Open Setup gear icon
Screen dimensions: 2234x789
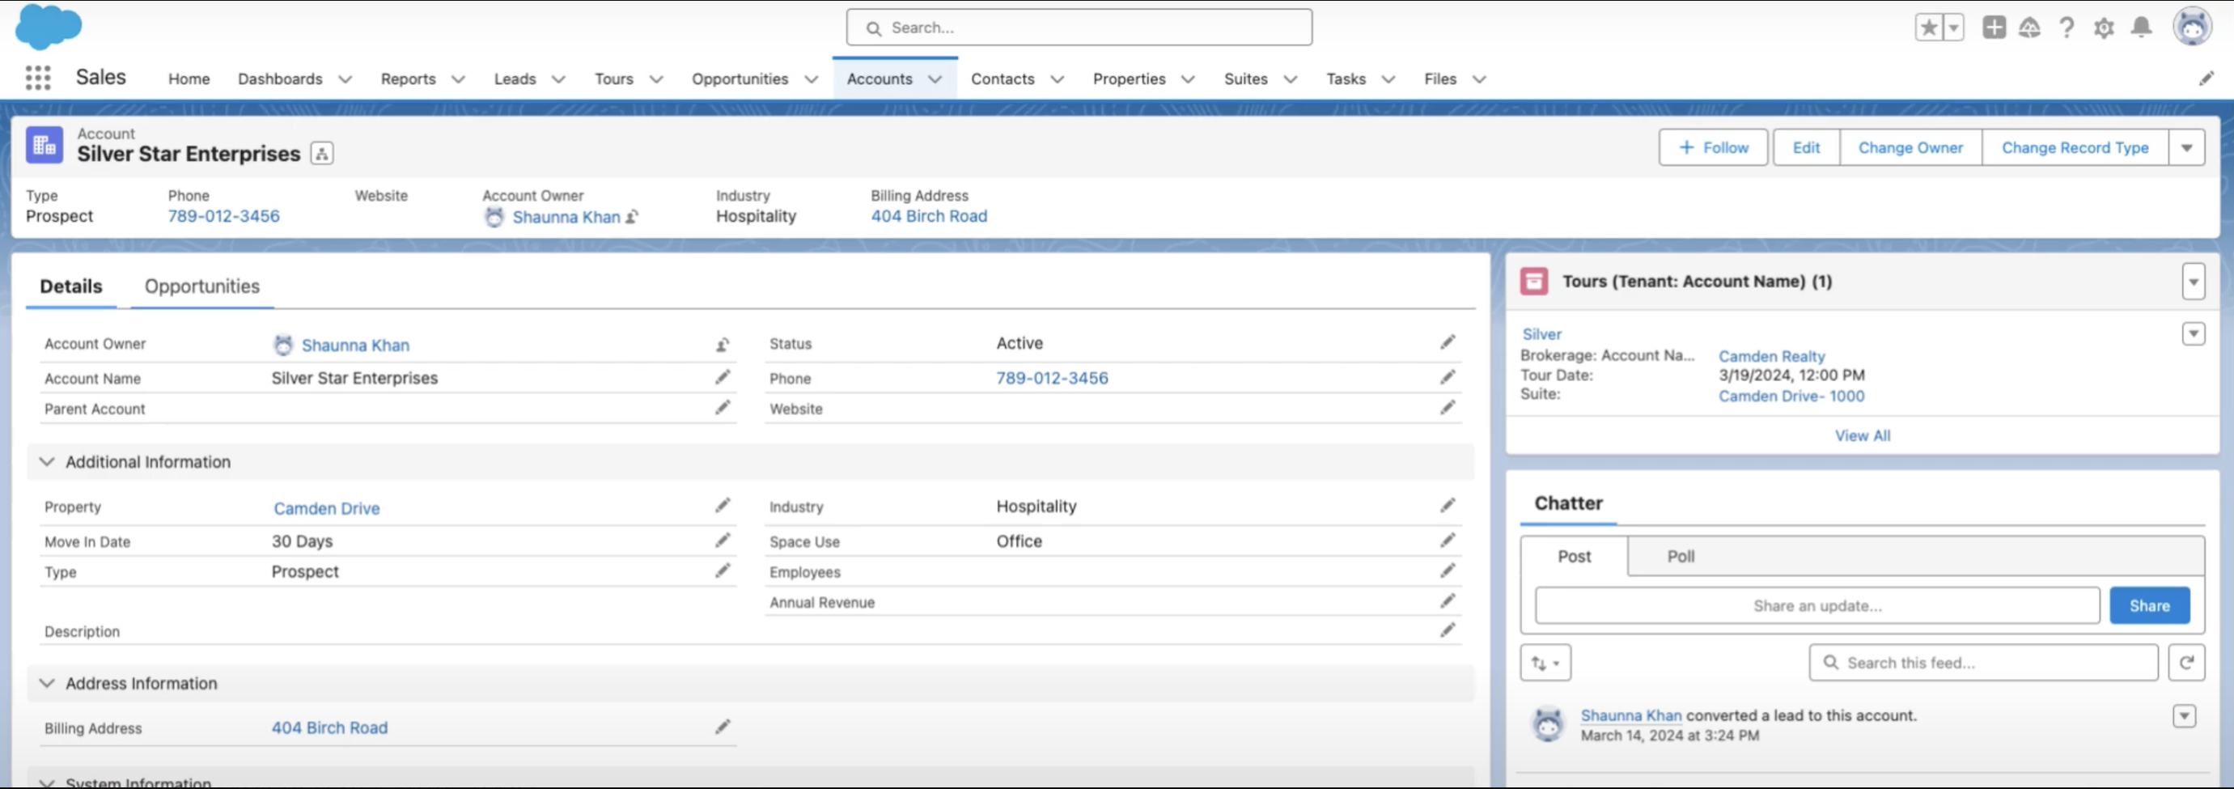[2104, 28]
